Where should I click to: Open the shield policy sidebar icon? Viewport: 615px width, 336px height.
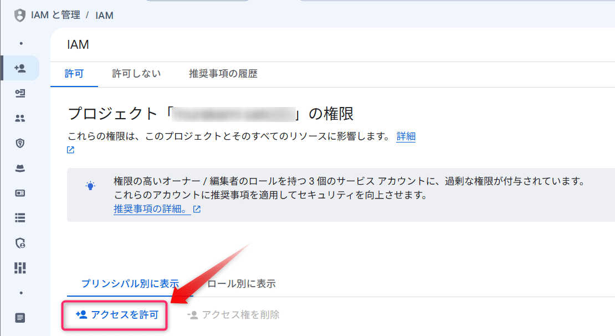pyautogui.click(x=20, y=143)
